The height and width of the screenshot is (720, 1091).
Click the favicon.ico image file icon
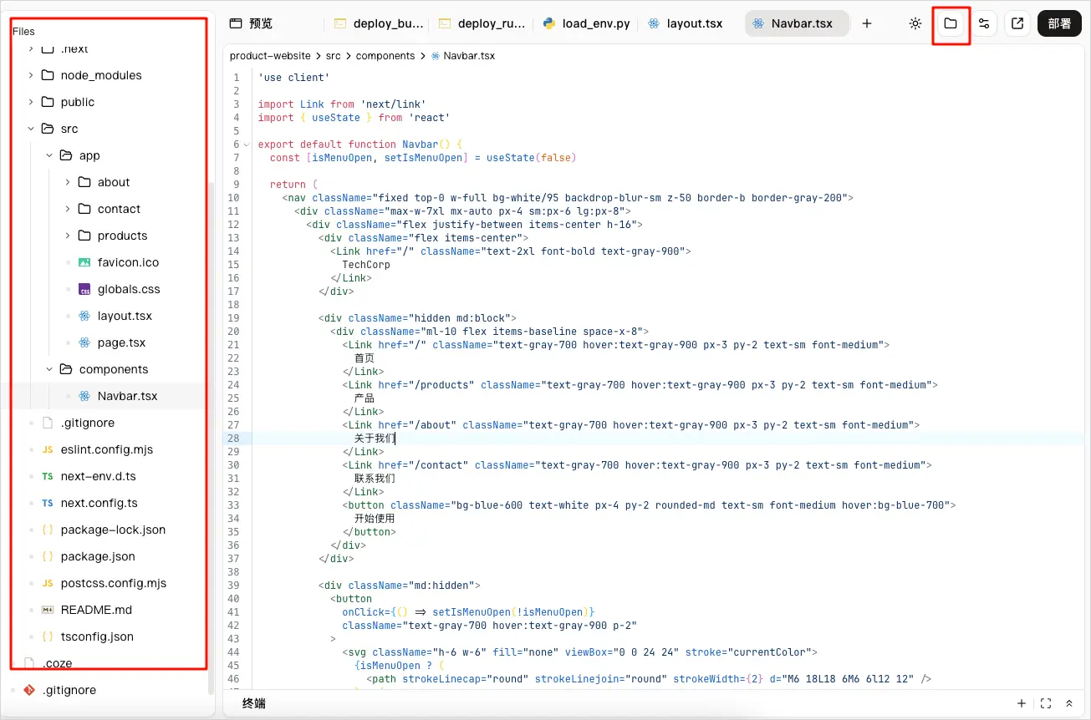(x=84, y=262)
